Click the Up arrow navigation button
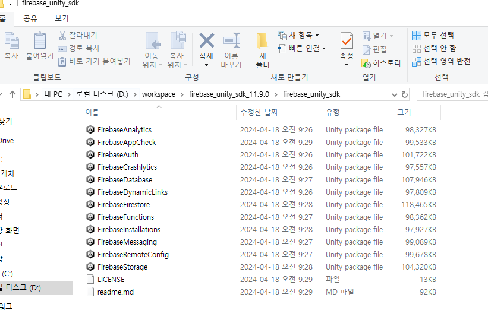Image resolution: width=488 pixels, height=326 pixels. pos(12,94)
